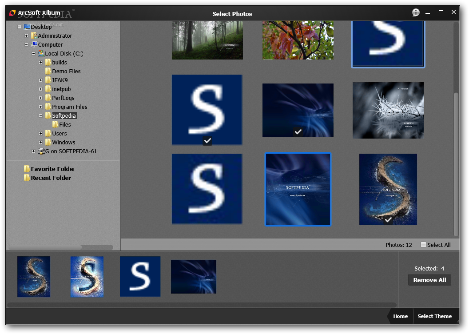Select the highlighted Softpedia blue wallpaper photo
The image size is (469, 334).
pos(298,189)
